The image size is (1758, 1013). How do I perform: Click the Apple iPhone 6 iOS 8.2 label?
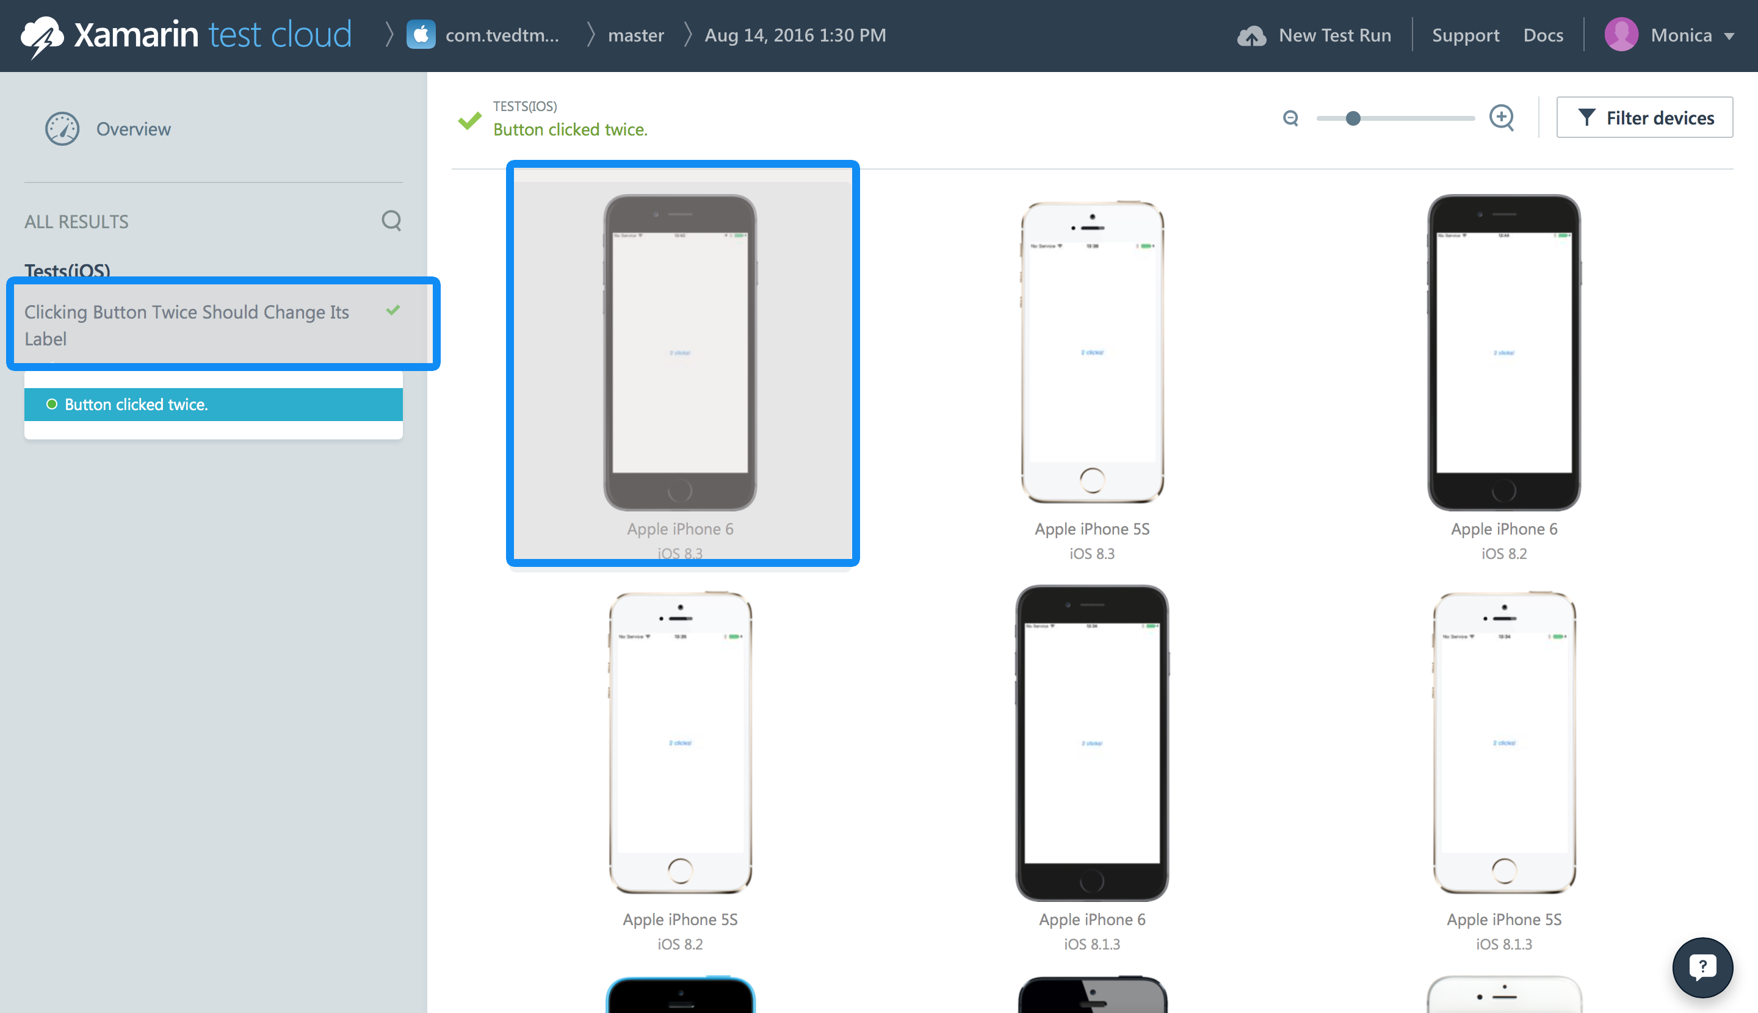click(1503, 541)
